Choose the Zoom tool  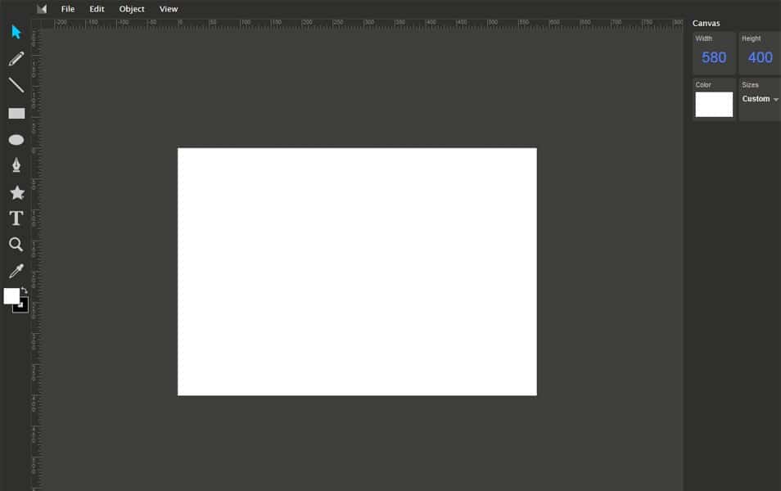(16, 244)
